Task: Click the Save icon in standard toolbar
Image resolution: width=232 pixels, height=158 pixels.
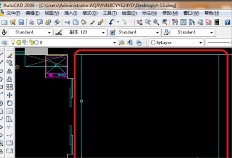Action: (21, 22)
